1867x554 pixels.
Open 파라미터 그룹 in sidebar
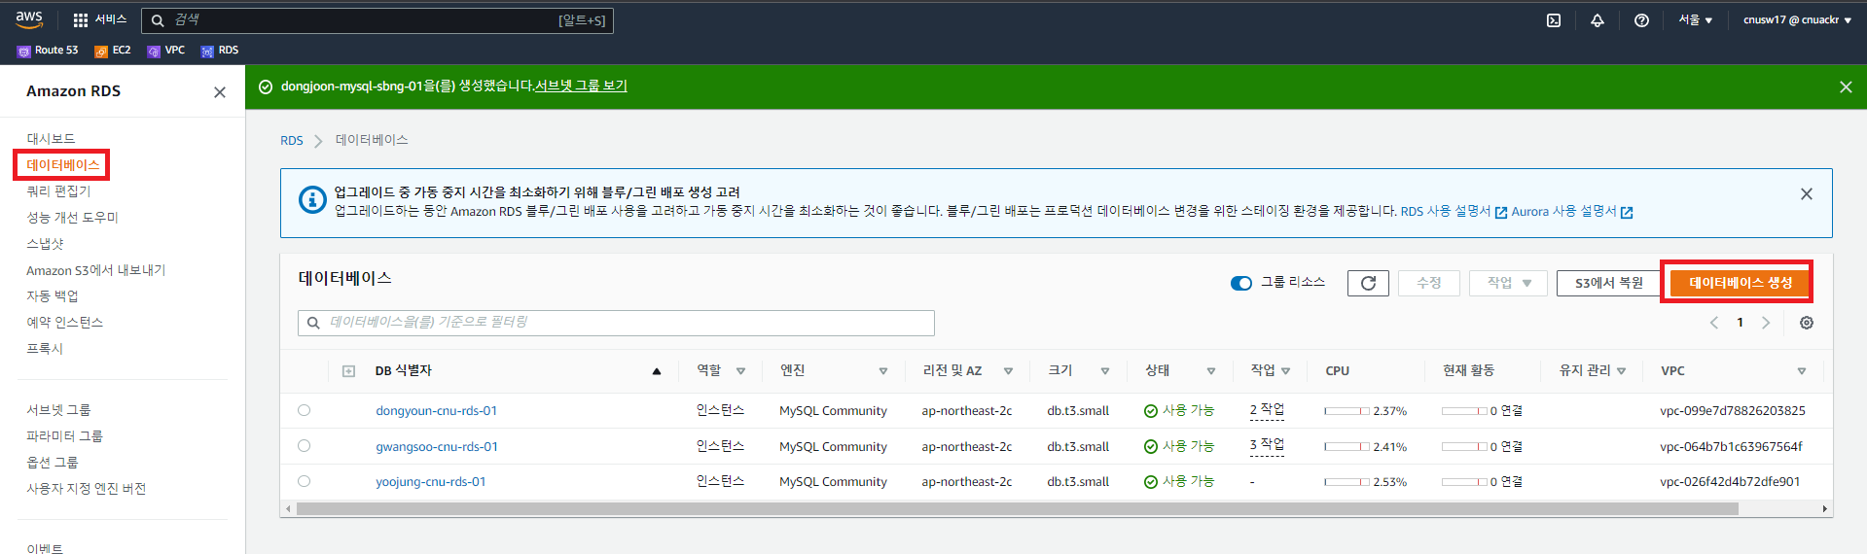coord(64,436)
